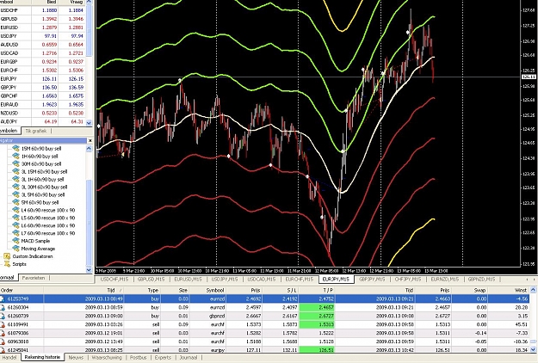Open the Custom Indicatoren tree item

tap(33, 256)
